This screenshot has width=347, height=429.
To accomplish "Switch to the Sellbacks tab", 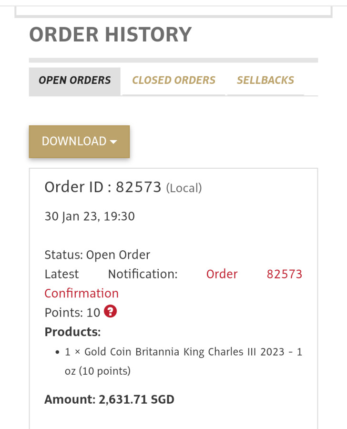I will coord(265,81).
